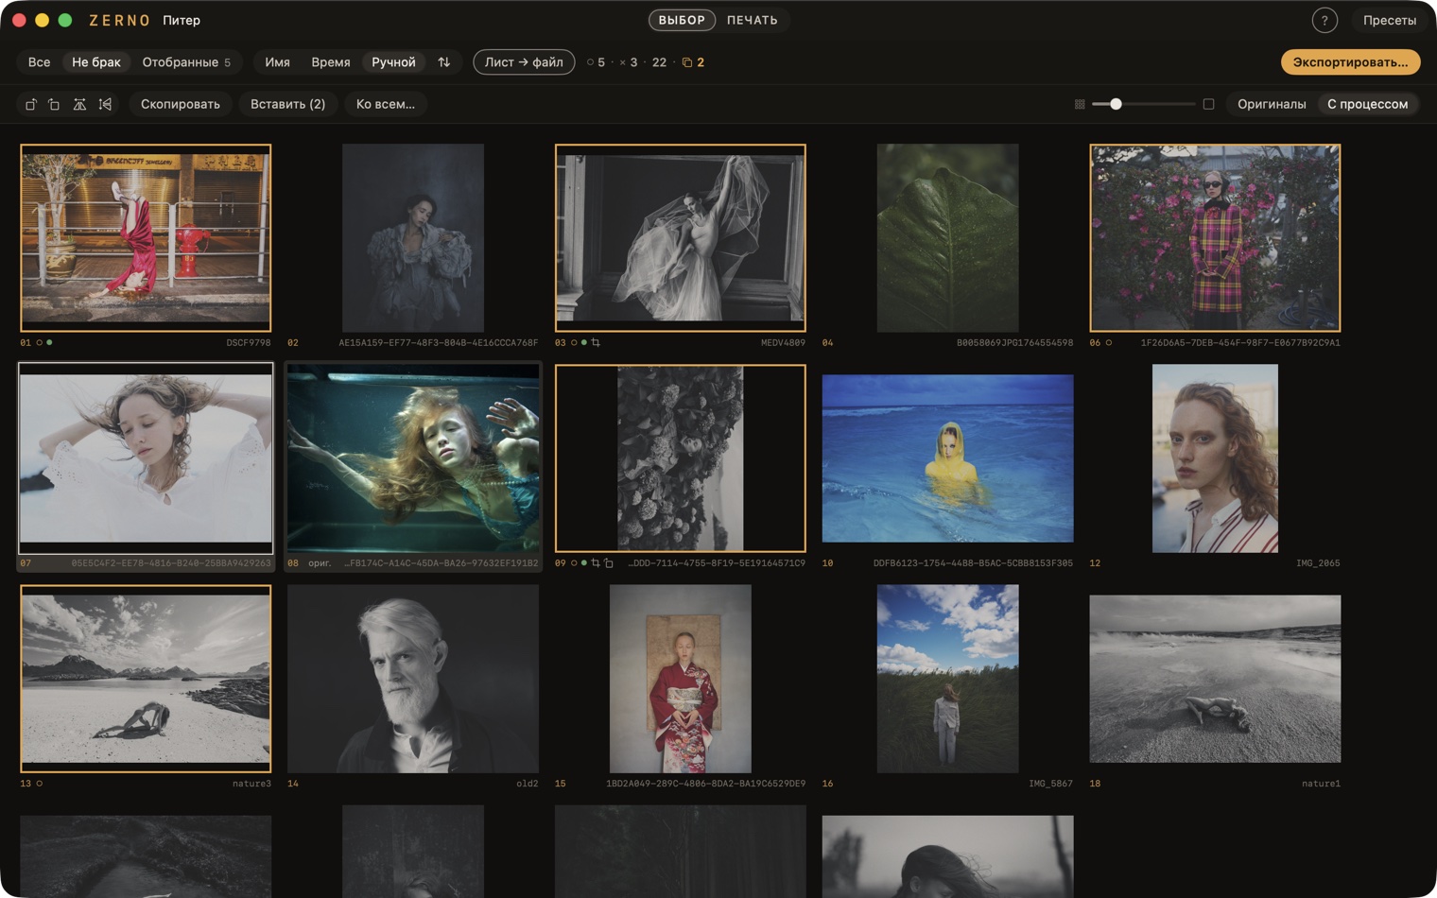Image resolution: width=1437 pixels, height=898 pixels.
Task: Open Ко всем... options
Action: click(386, 104)
